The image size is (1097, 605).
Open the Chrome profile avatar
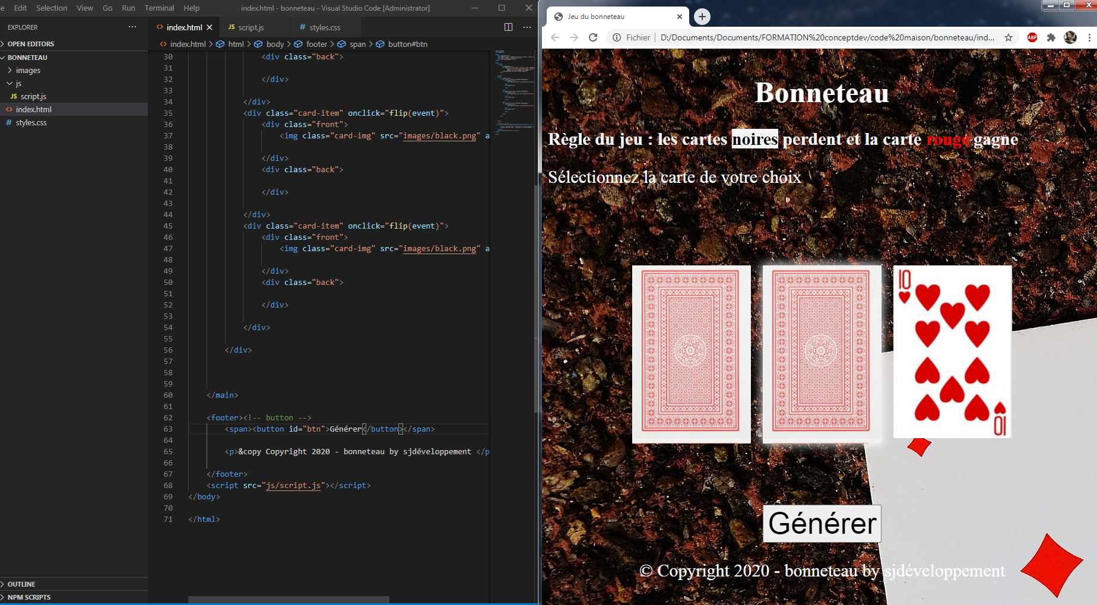(1070, 37)
